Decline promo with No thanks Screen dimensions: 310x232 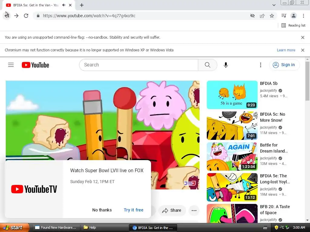coord(102,210)
